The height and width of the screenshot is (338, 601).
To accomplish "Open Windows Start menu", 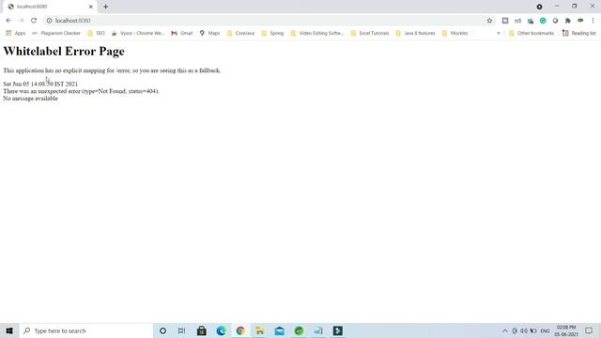I will pyautogui.click(x=9, y=330).
